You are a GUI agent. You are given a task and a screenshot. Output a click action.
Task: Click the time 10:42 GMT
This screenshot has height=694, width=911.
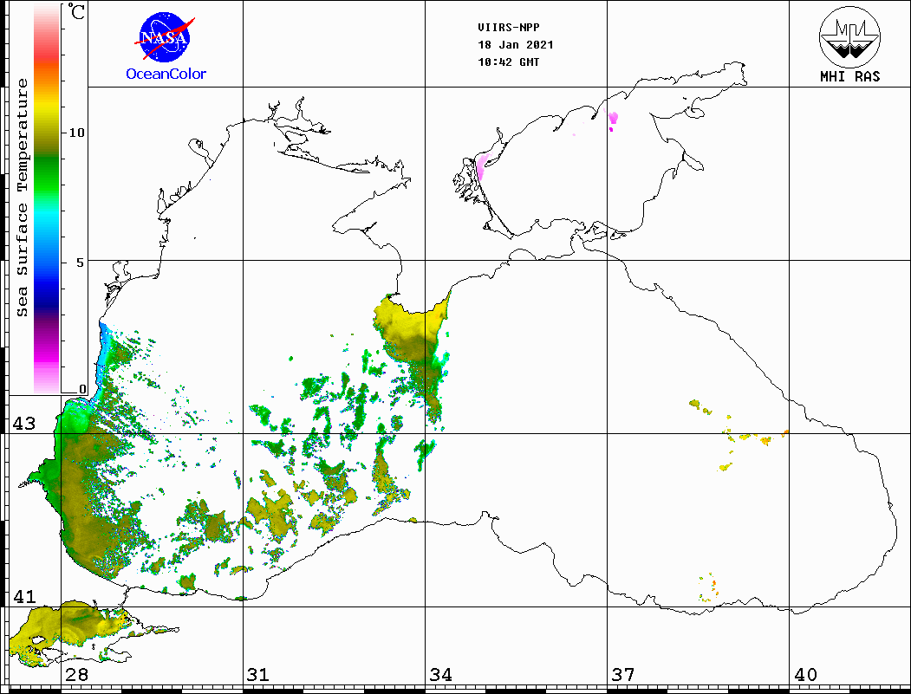click(x=508, y=62)
